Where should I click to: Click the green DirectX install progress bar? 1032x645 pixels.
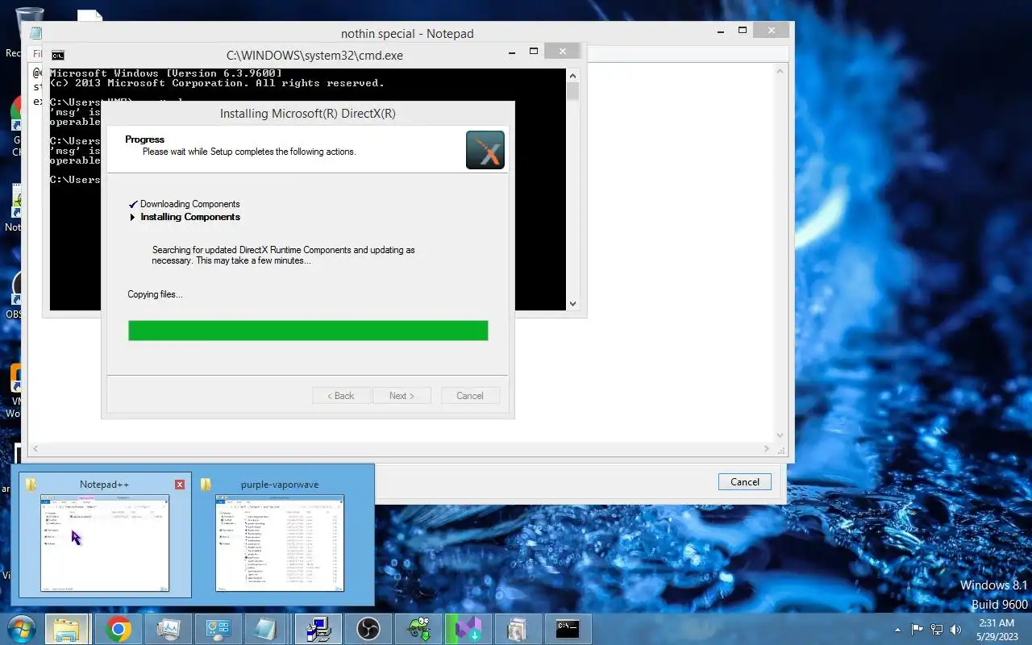308,331
